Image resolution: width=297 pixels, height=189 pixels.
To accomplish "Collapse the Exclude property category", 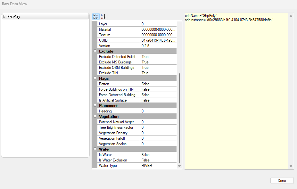I will (x=95, y=51).
